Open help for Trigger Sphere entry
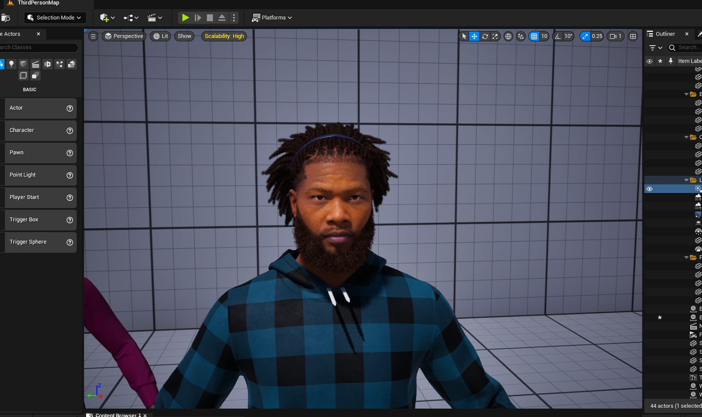This screenshot has width=702, height=417. click(x=70, y=243)
